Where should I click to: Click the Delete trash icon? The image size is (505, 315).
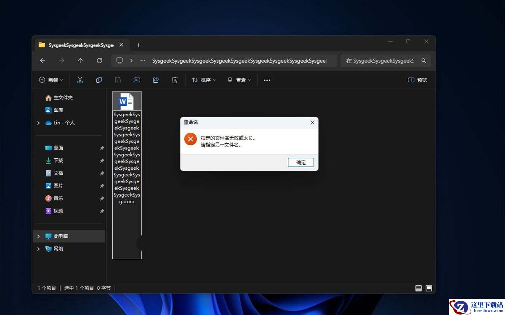point(175,80)
